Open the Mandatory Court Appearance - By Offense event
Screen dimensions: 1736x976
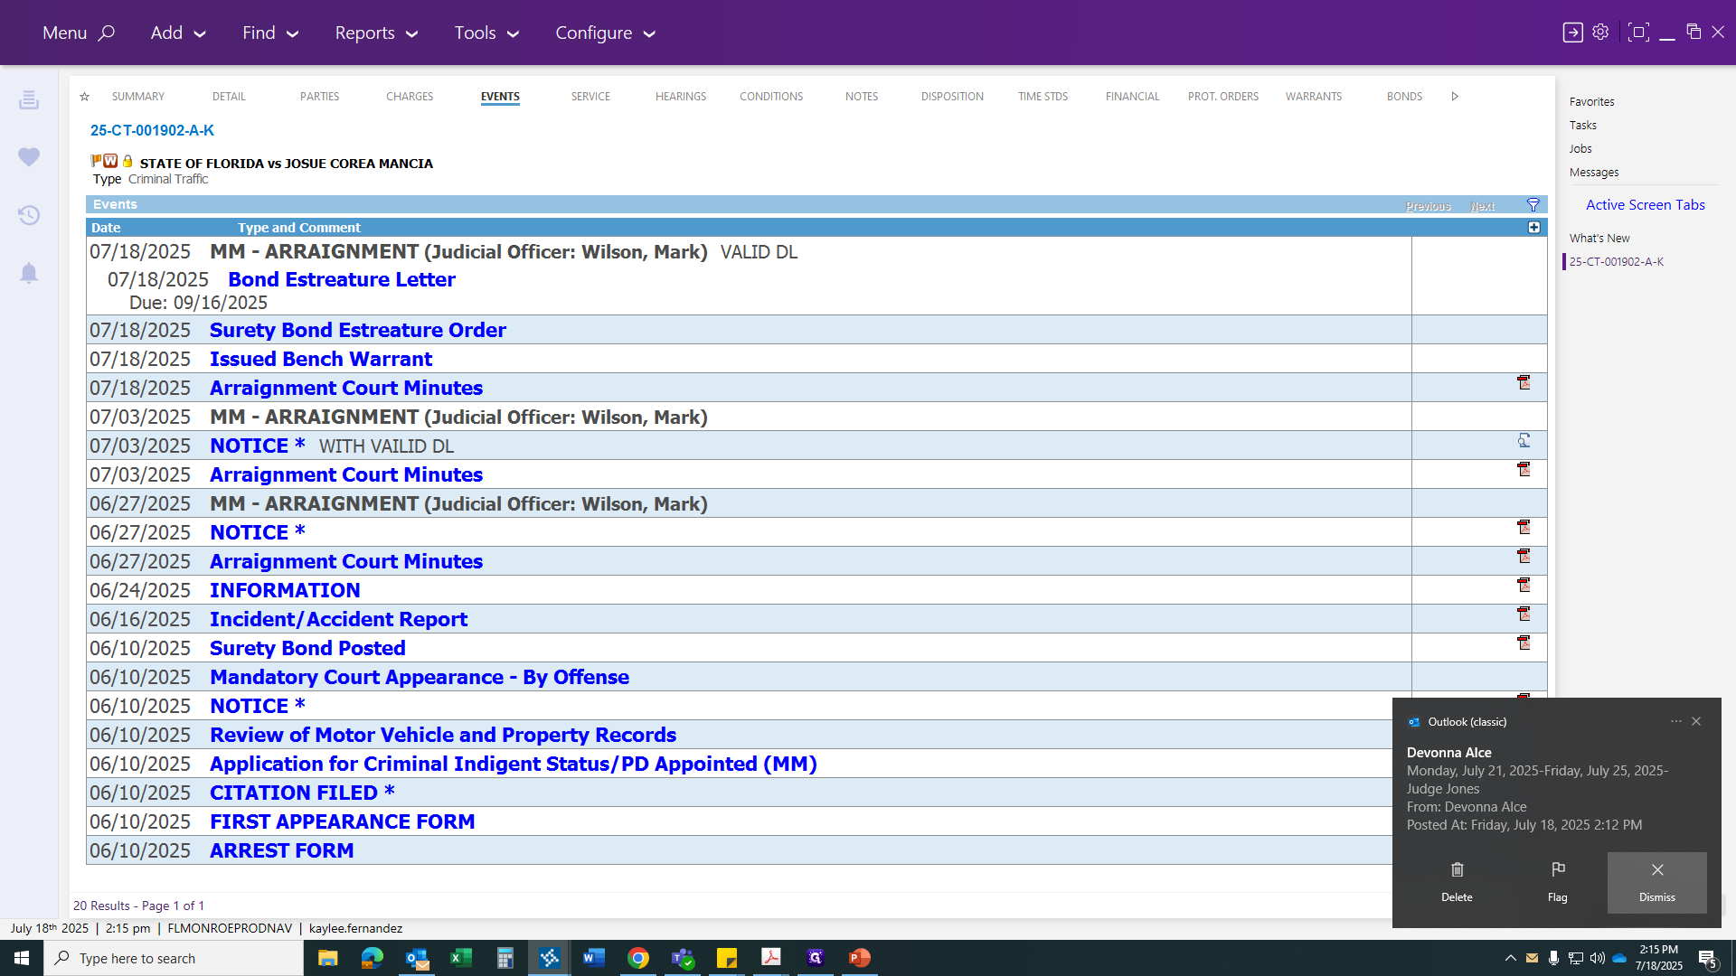point(419,678)
